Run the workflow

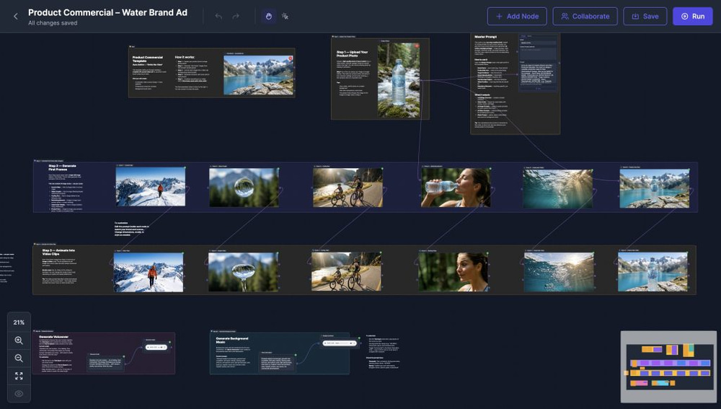pyautogui.click(x=692, y=17)
